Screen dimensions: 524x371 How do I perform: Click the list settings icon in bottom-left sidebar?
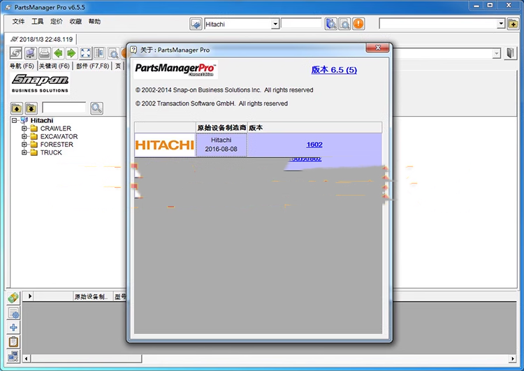coord(13,313)
